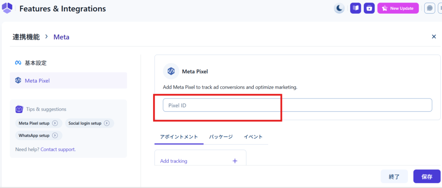Switch to the パッケージ tab
The height and width of the screenshot is (188, 442).
221,137
